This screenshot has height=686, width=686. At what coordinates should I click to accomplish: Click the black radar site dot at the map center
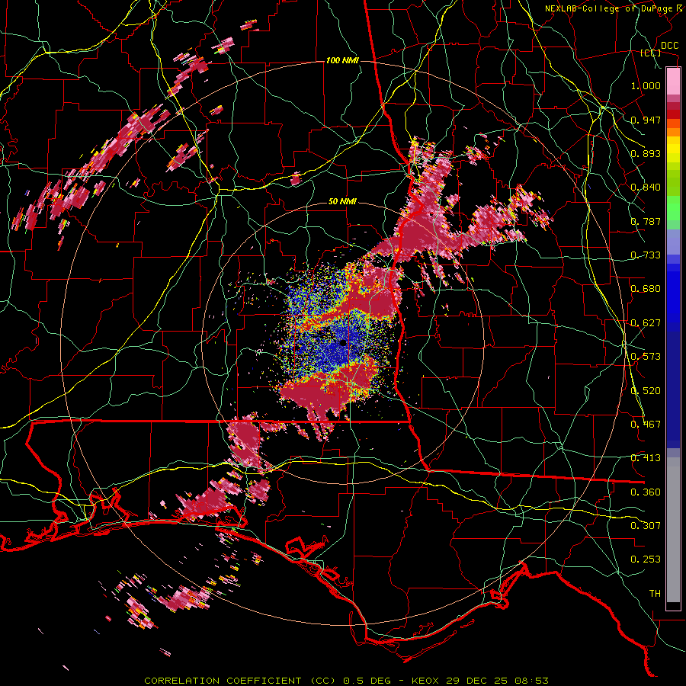343,342
